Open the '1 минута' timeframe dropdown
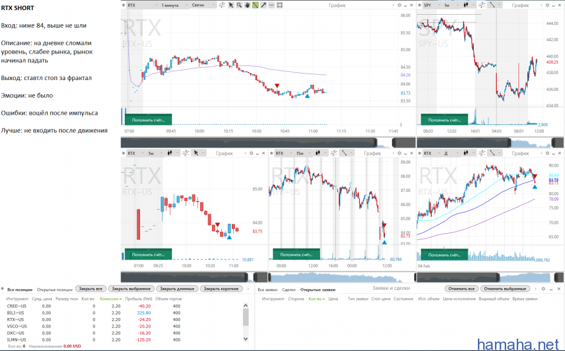The height and width of the screenshot is (351, 565). 175,5
